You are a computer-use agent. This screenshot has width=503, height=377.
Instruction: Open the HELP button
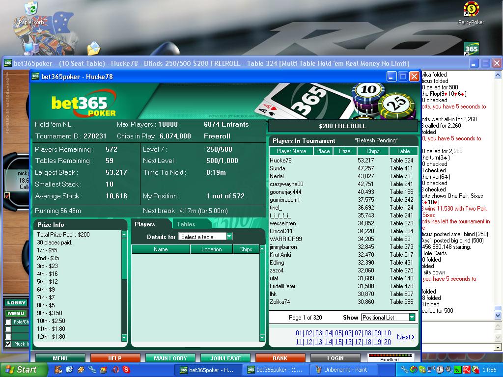click(x=115, y=358)
